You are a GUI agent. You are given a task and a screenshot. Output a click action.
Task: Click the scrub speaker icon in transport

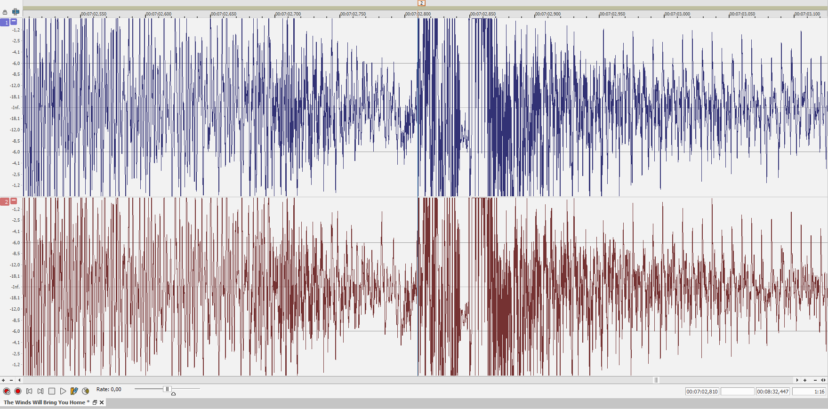click(86, 391)
